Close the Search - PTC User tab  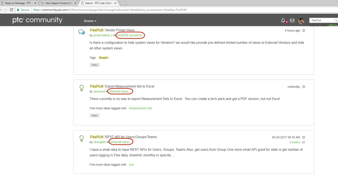tap(115, 3)
